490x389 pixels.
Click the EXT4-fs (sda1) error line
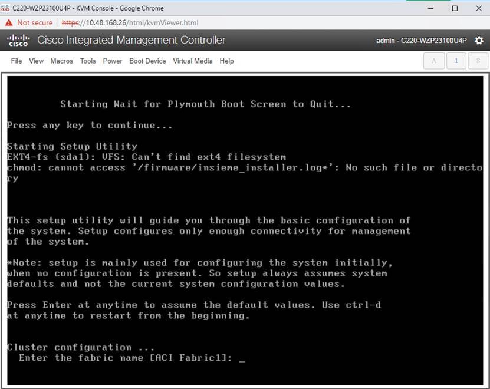click(x=147, y=157)
